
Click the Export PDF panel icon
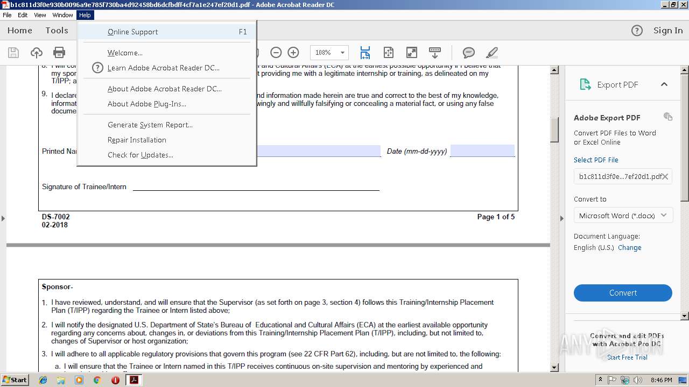pyautogui.click(x=585, y=84)
